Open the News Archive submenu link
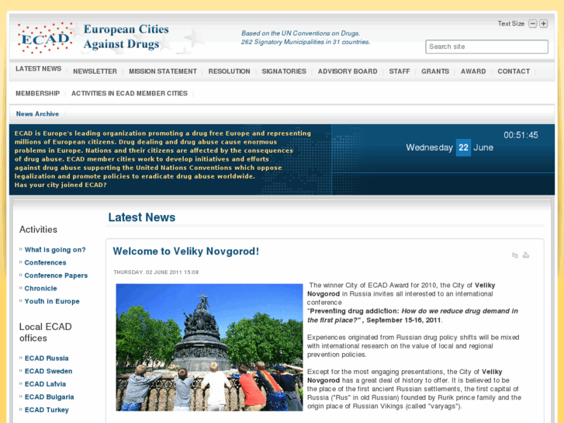Viewport: 564px width, 423px height. point(37,114)
